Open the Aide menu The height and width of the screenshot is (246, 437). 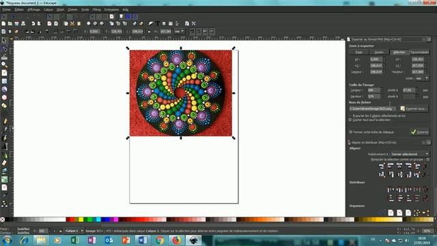[125, 10]
